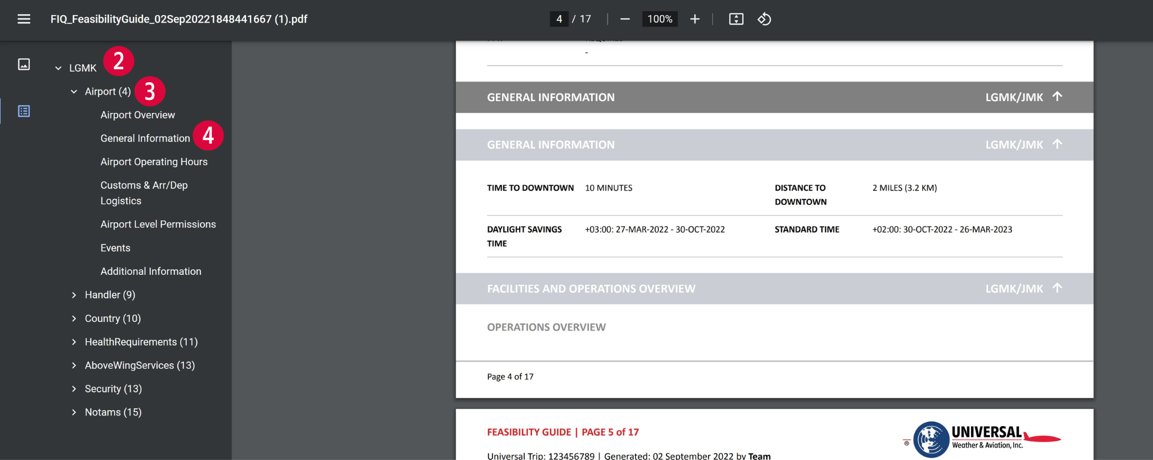Rotate the document counterclockwise
1153x460 pixels.
click(764, 19)
